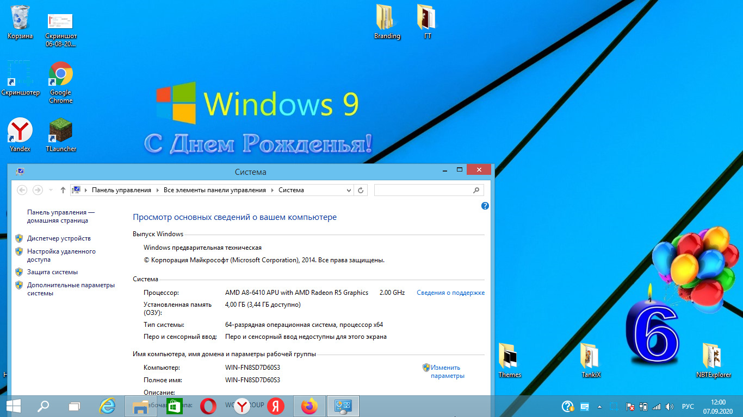Go forward in the Система window
Screen dimensions: 743x417
coord(38,190)
